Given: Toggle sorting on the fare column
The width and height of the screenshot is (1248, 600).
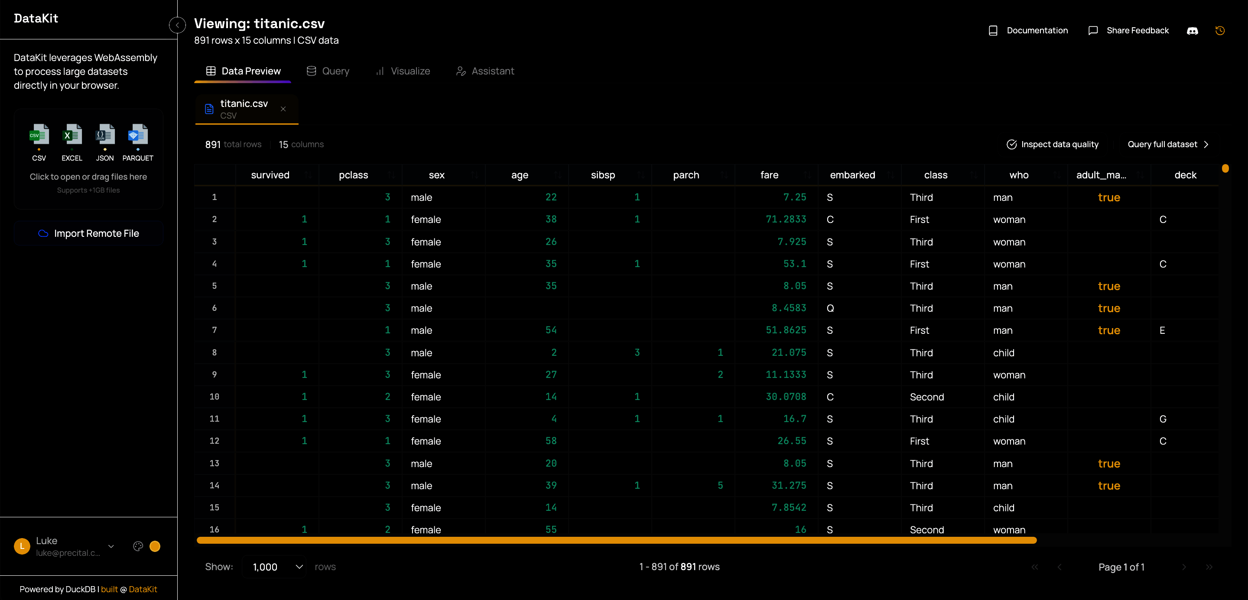Looking at the screenshot, I should tap(808, 175).
